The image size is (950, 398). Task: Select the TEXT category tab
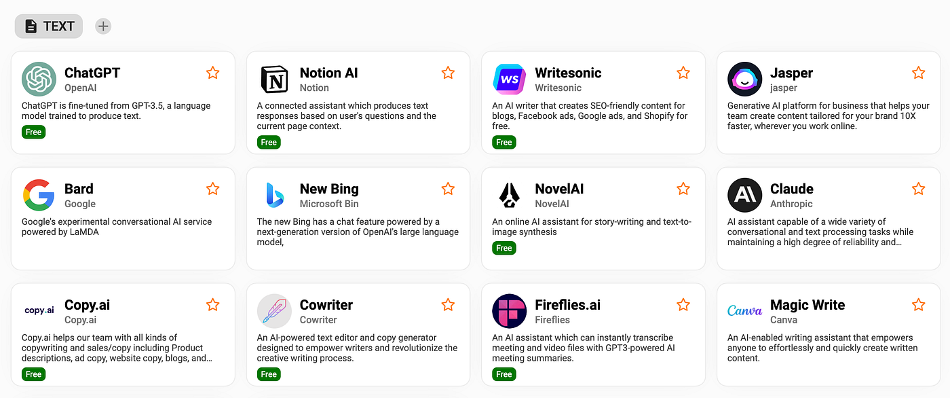(49, 26)
